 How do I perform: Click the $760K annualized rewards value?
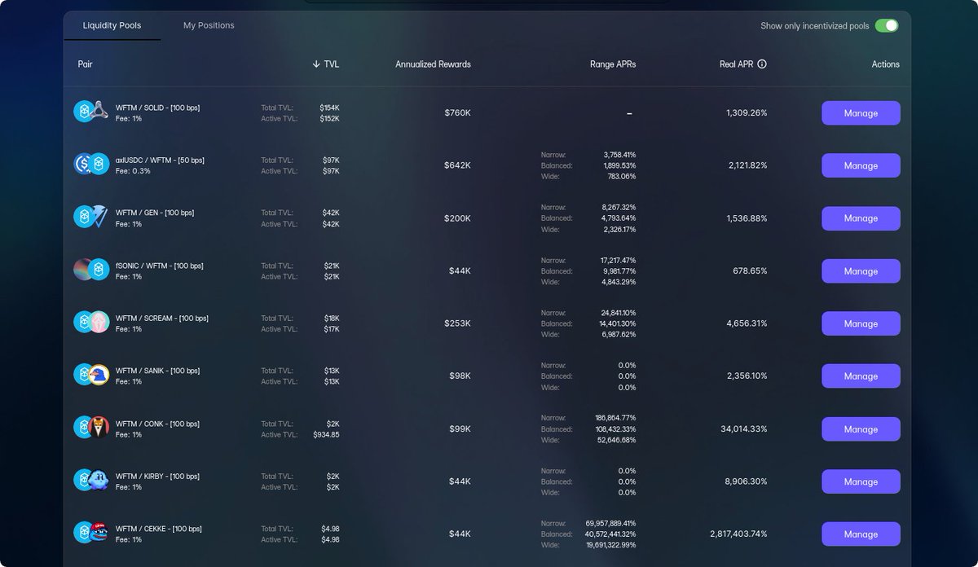click(x=457, y=112)
